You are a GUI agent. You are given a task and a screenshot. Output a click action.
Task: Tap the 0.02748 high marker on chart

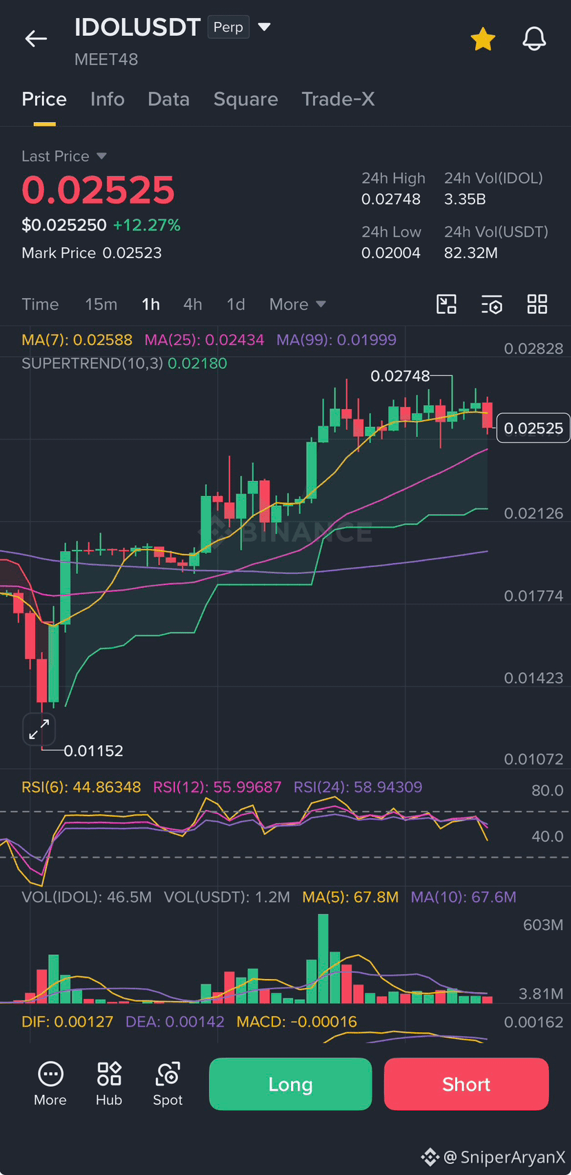pos(400,376)
